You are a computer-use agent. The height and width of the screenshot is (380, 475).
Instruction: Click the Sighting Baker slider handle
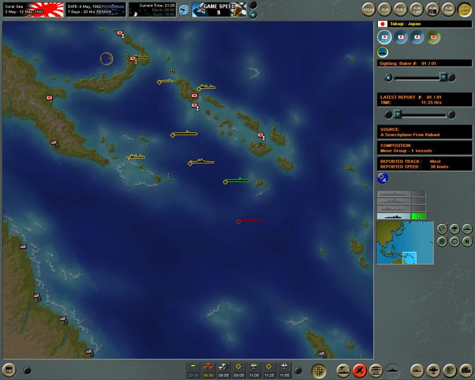pyautogui.click(x=443, y=77)
